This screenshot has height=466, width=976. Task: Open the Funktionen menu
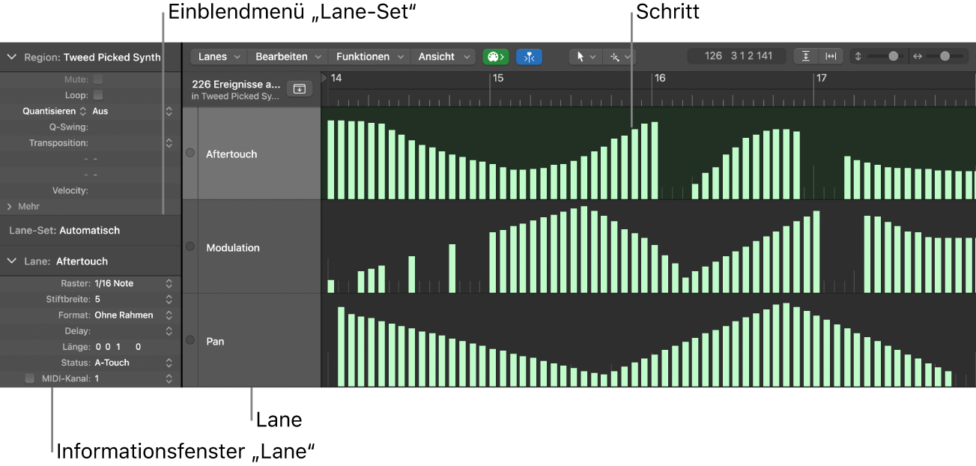tap(369, 57)
